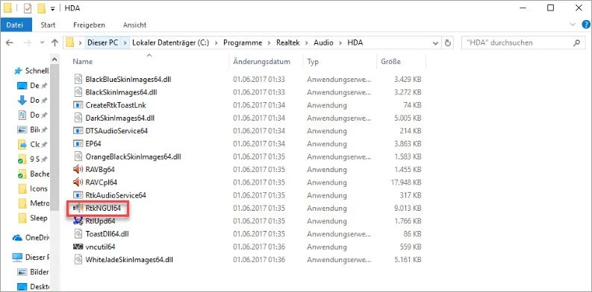Open OneDrive in the navigation pane
Image resolution: width=592 pixels, height=292 pixels.
pyautogui.click(x=31, y=238)
